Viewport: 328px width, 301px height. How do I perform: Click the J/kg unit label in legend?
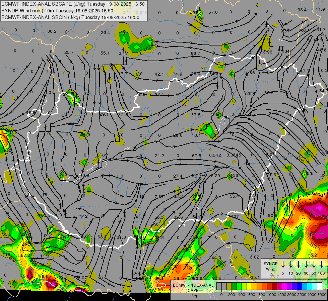[193, 296]
